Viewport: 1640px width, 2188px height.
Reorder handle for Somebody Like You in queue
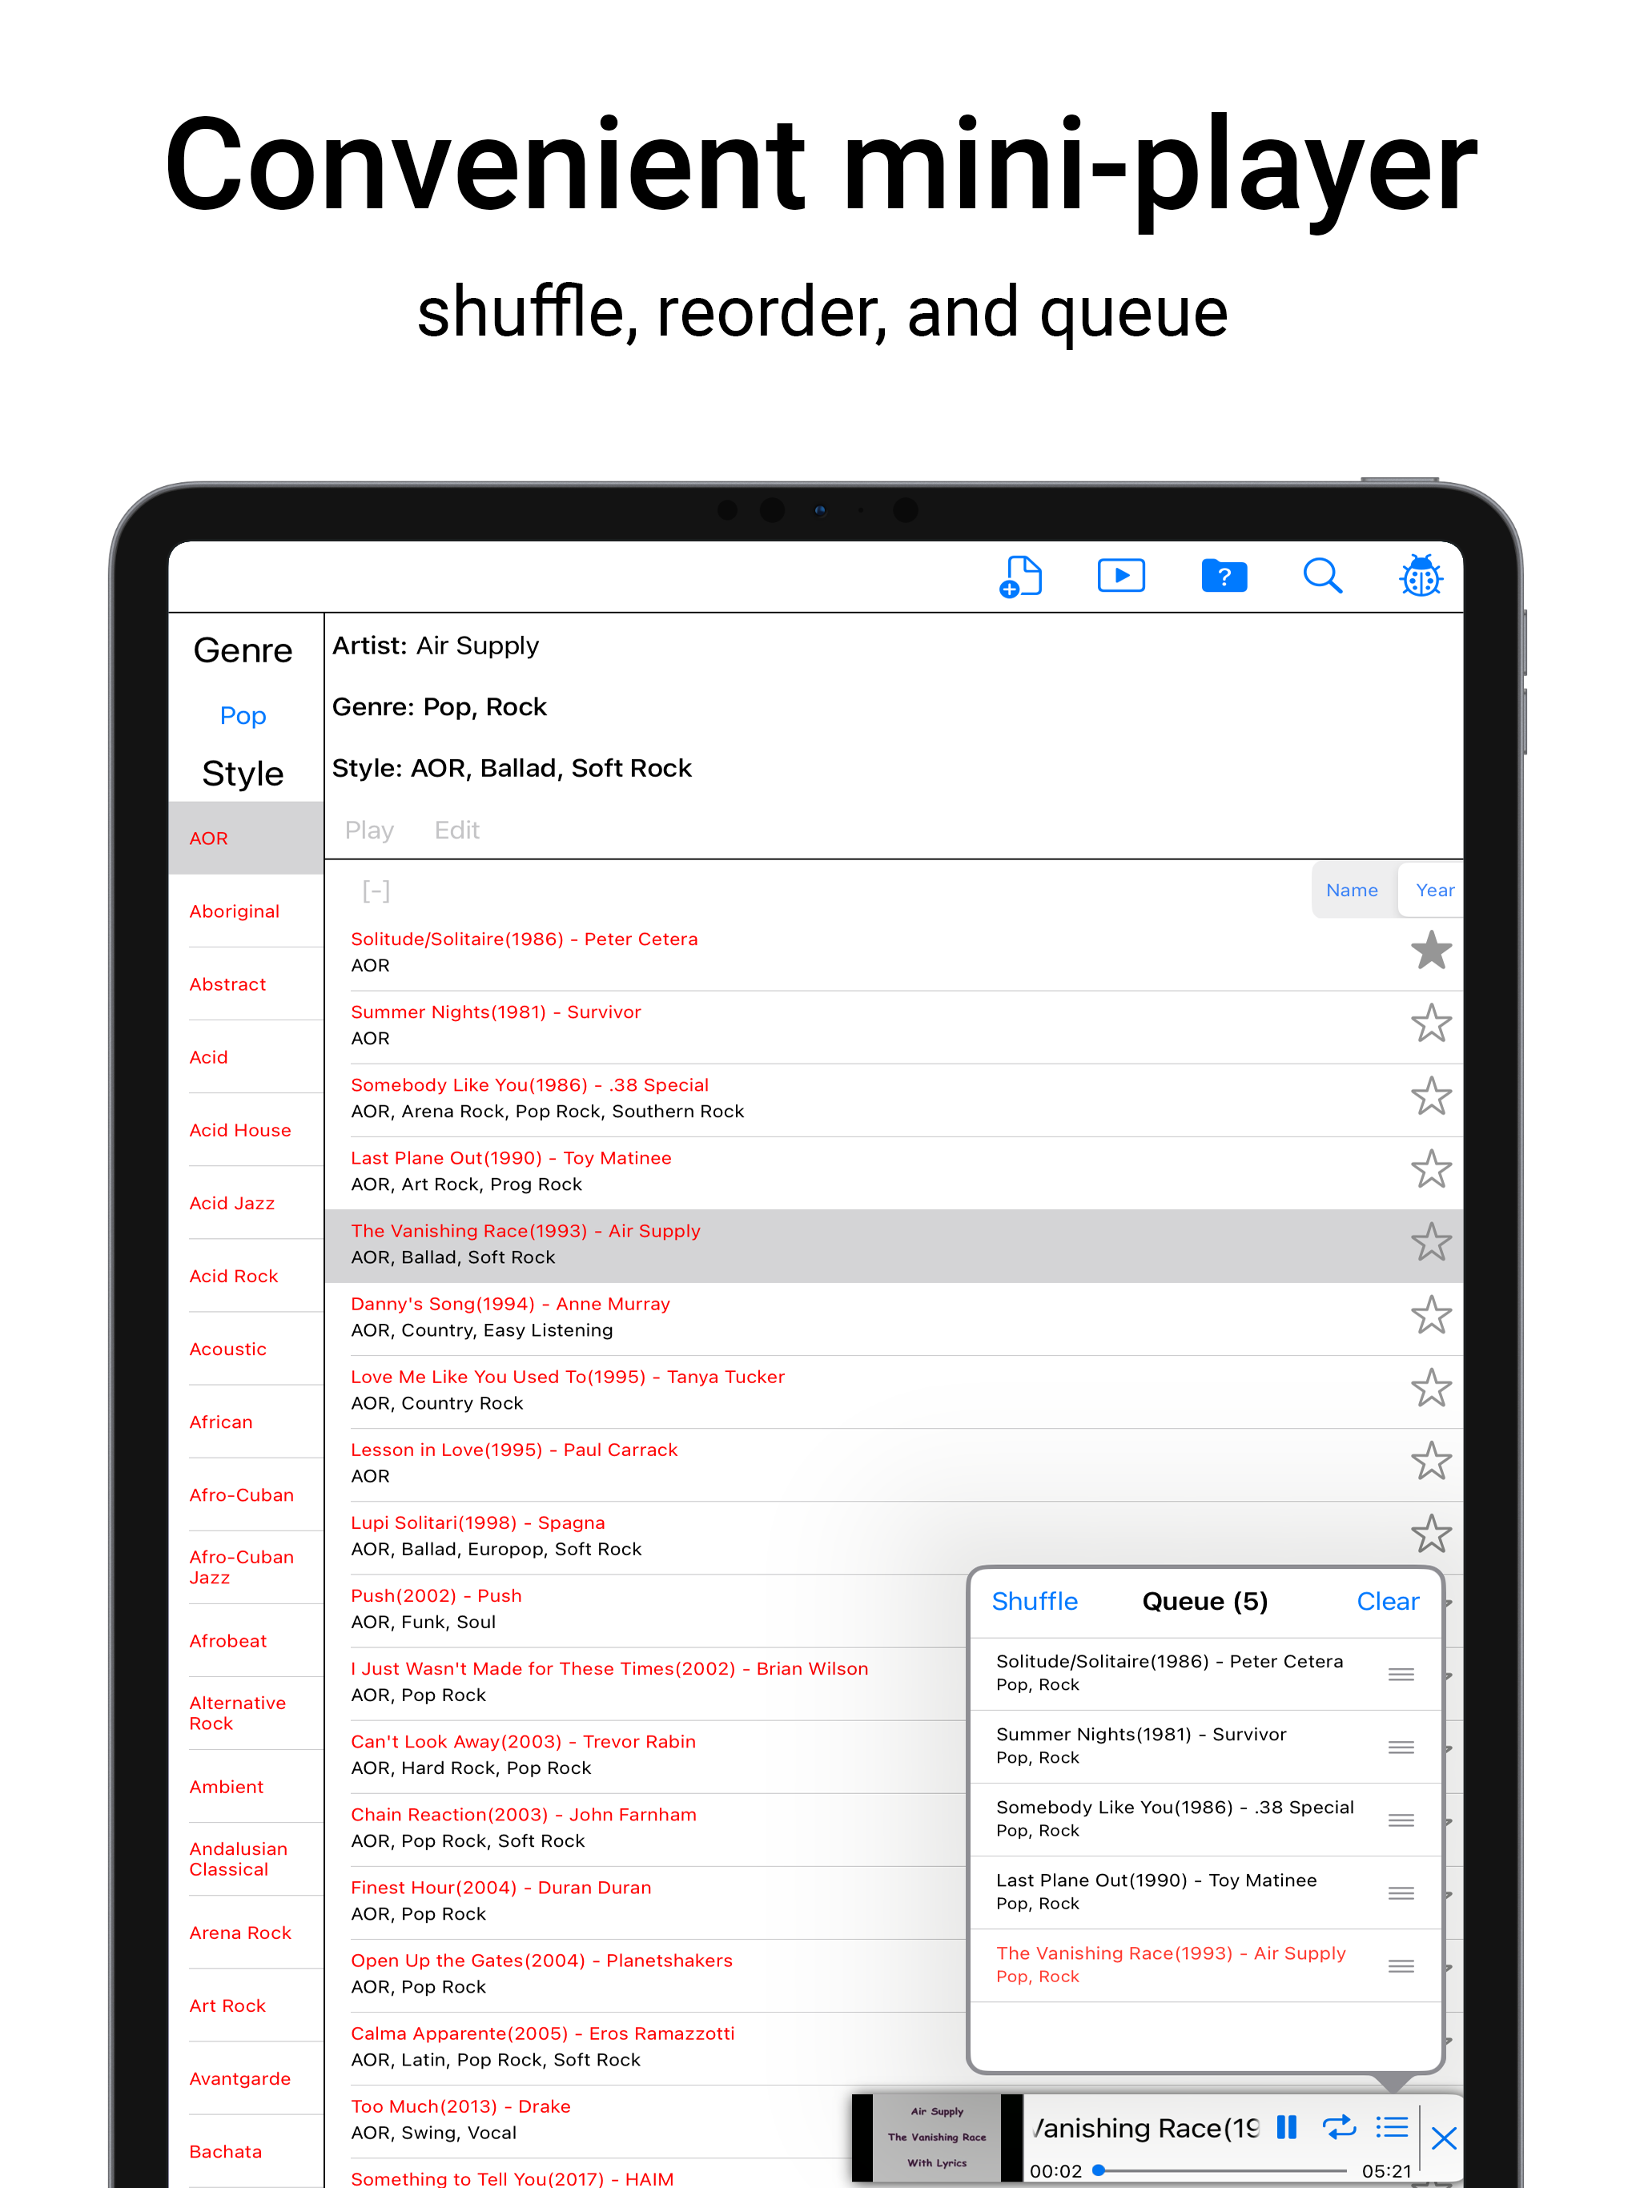tap(1401, 1820)
